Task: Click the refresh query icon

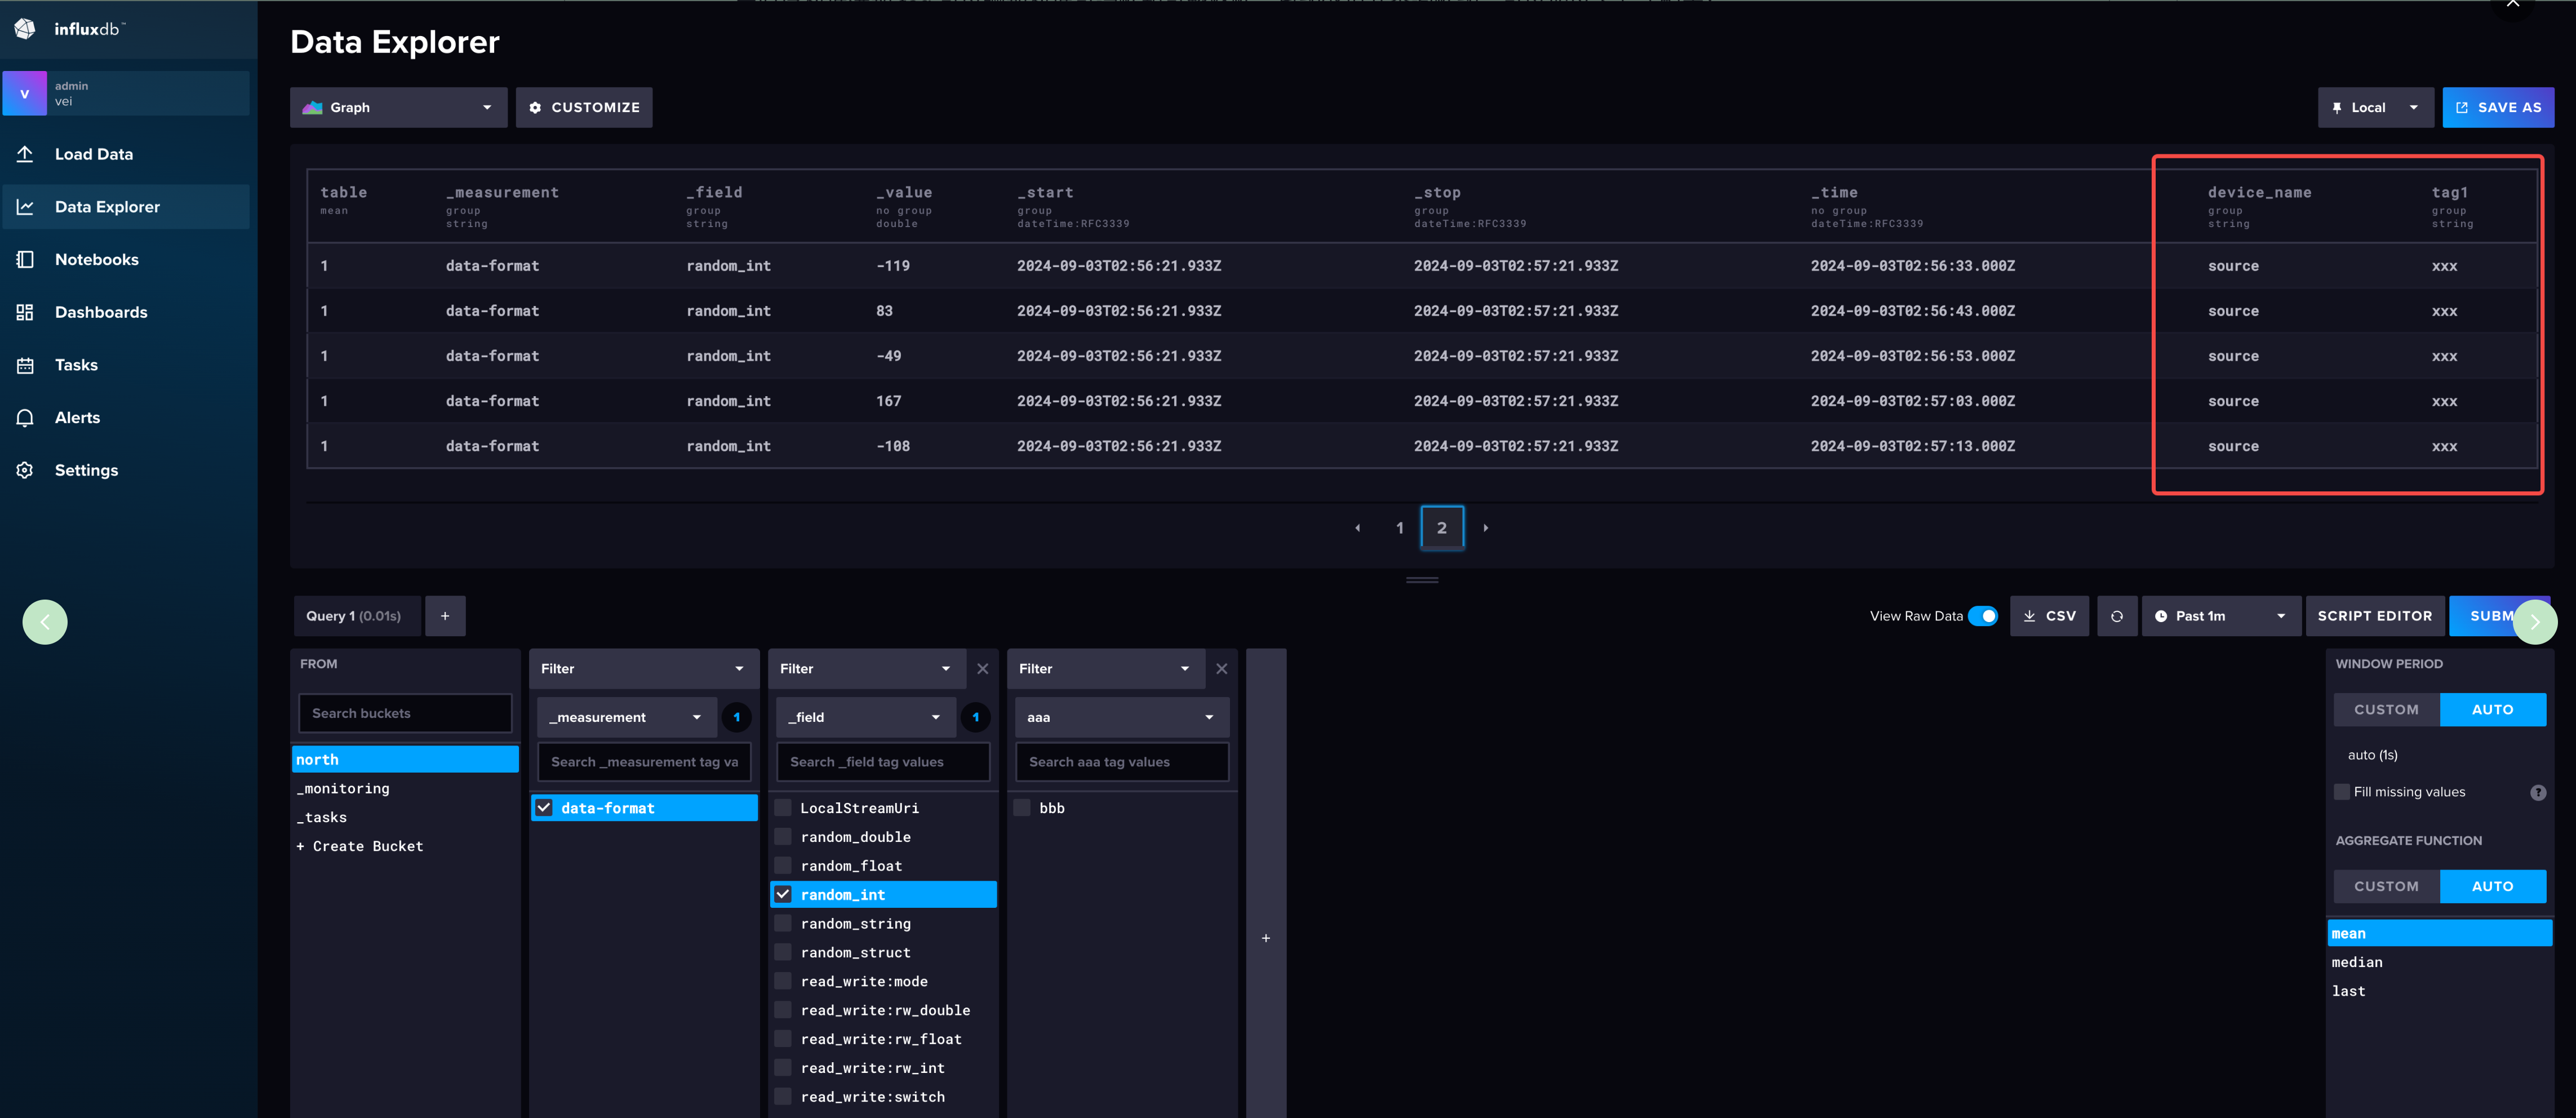Action: pyautogui.click(x=2117, y=616)
